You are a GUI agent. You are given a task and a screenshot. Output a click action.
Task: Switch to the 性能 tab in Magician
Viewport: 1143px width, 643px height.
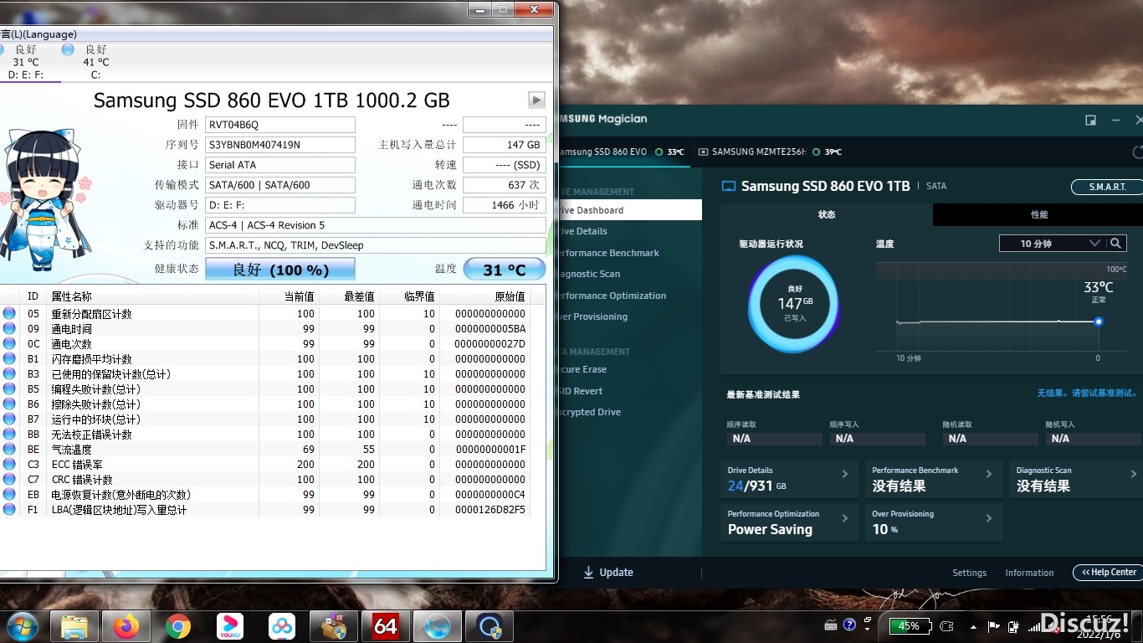(1038, 214)
